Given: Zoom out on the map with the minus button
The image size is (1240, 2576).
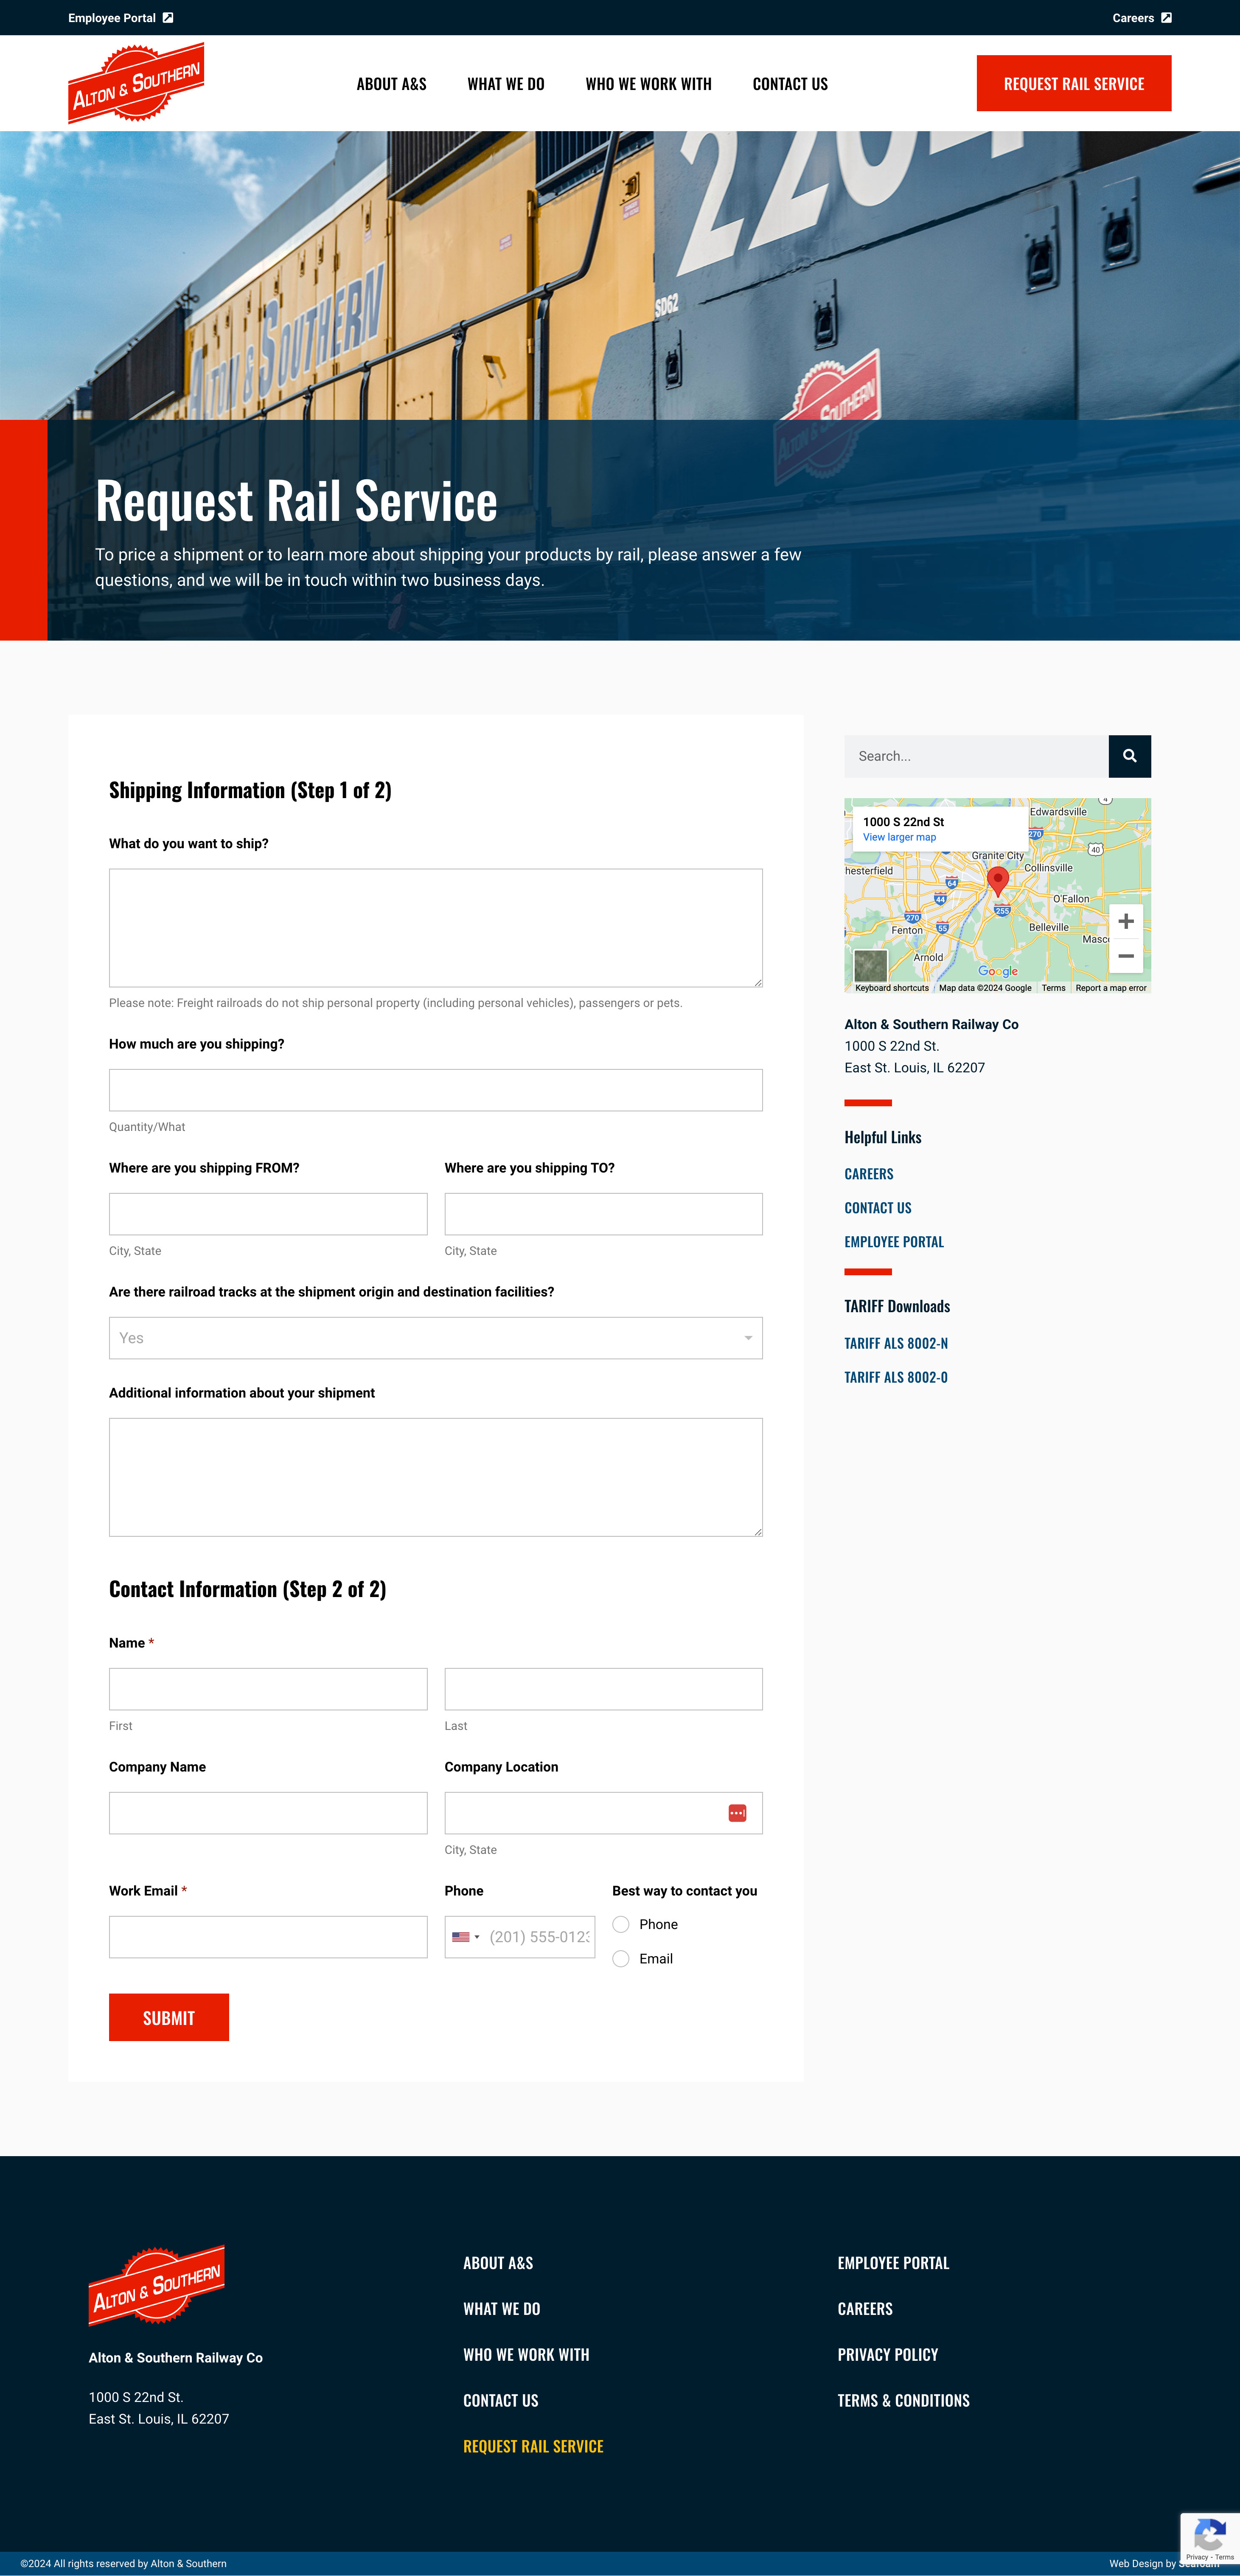Looking at the screenshot, I should pyautogui.click(x=1125, y=956).
